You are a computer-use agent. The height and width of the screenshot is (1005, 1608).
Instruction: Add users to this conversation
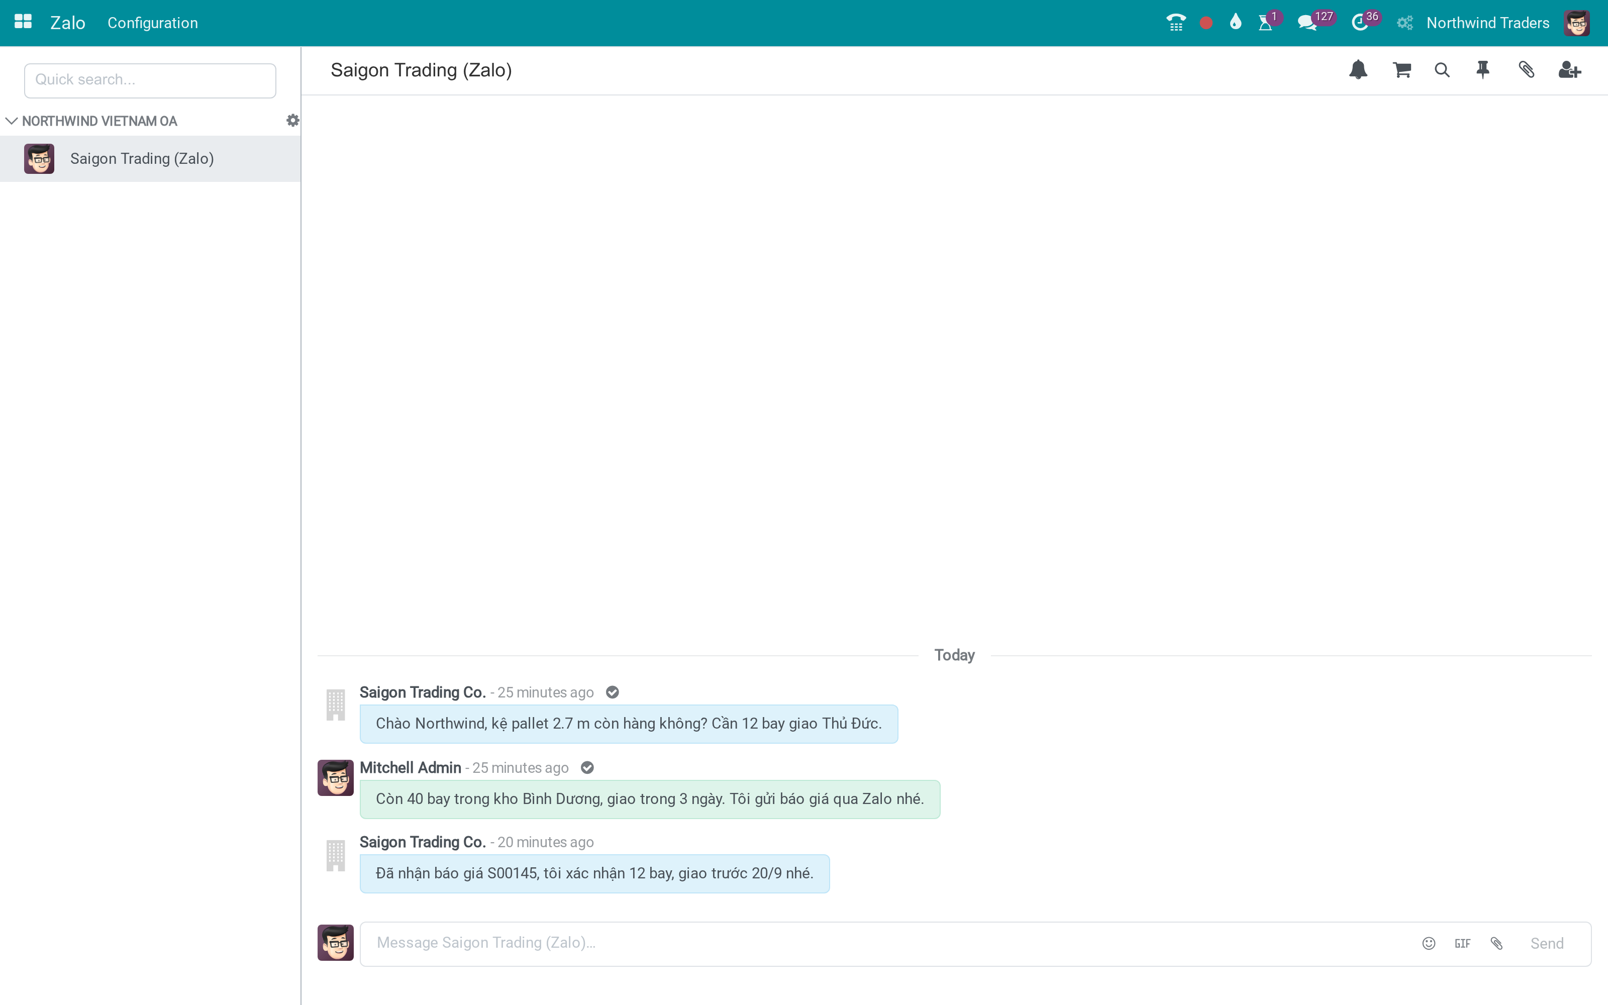pyautogui.click(x=1569, y=70)
